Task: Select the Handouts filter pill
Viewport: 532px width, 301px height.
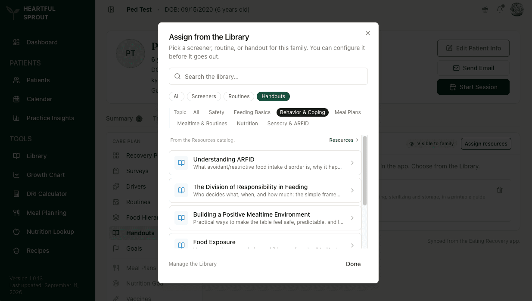Action: click(x=274, y=96)
